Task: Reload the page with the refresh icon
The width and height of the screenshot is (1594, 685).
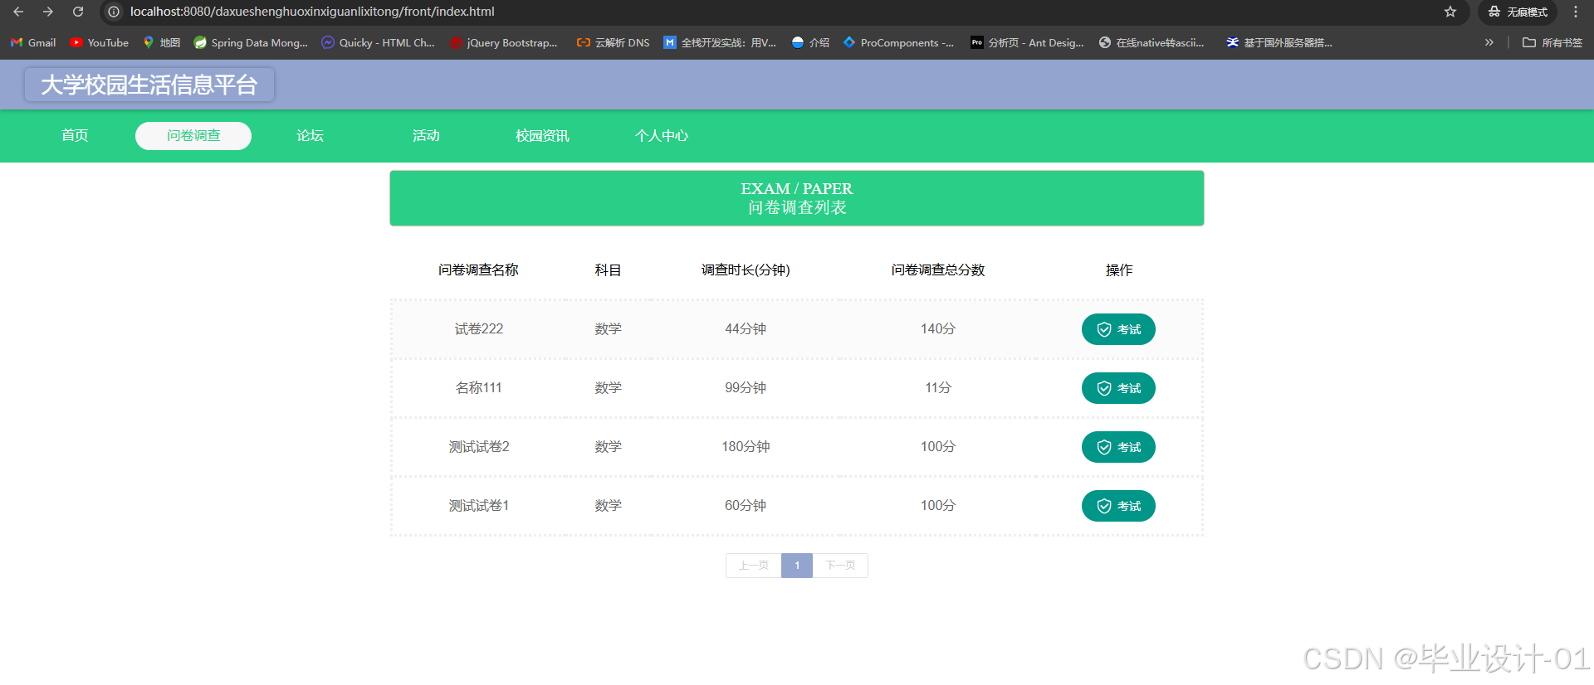Action: (x=78, y=12)
